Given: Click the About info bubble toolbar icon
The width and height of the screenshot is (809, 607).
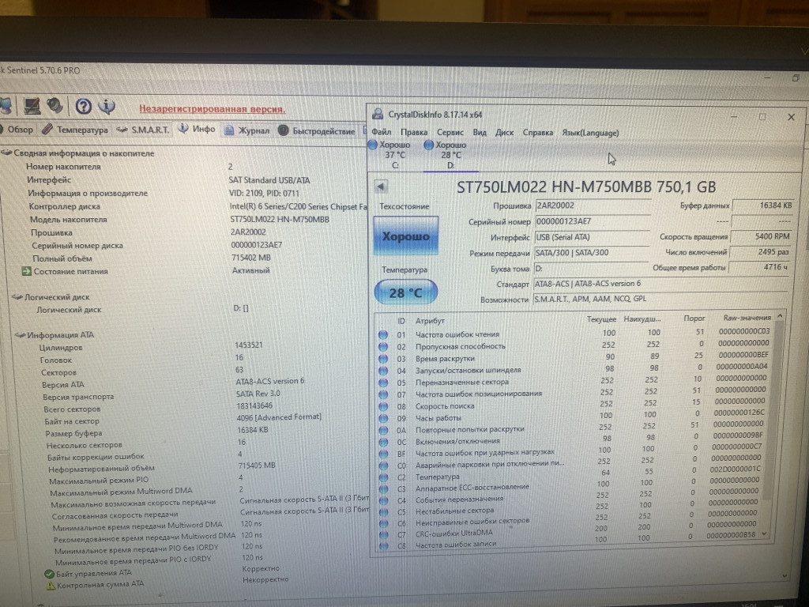Looking at the screenshot, I should coord(107,106).
